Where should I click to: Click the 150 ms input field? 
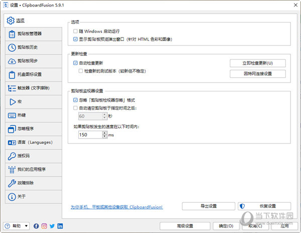[x=90, y=135]
